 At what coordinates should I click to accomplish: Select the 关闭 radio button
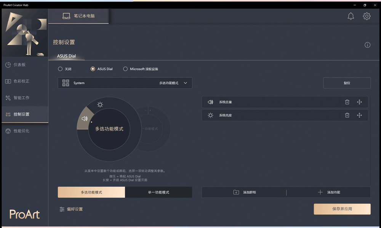pos(60,69)
